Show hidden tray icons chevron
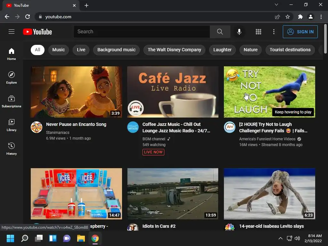This screenshot has height=246, width=328. (x=281, y=238)
